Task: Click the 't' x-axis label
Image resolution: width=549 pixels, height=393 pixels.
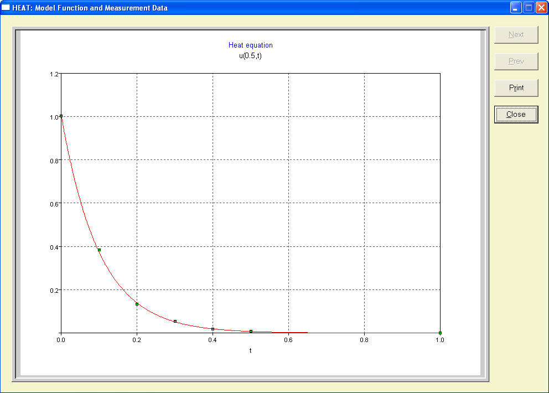Action: click(x=250, y=350)
